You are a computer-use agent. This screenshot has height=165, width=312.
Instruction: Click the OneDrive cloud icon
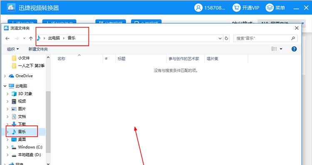[x=11, y=76]
